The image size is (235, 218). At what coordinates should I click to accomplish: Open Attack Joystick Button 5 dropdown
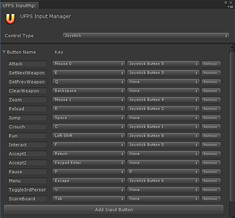click(163, 64)
